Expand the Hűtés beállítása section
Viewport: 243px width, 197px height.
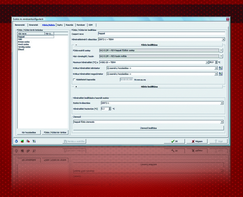76,87
